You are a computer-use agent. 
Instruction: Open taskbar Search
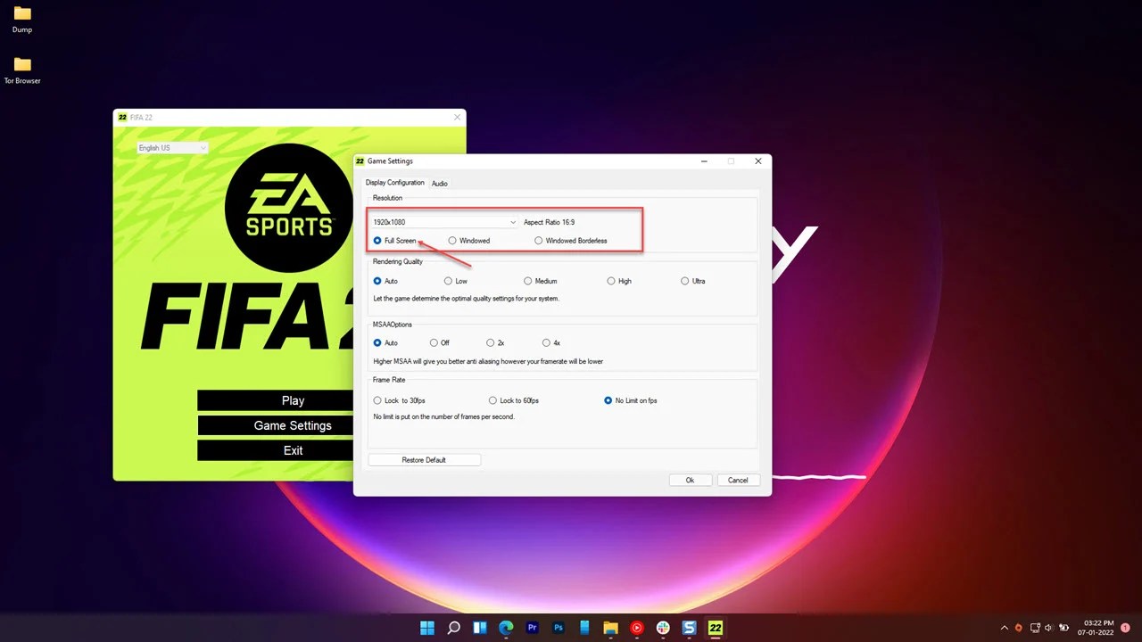[453, 628]
